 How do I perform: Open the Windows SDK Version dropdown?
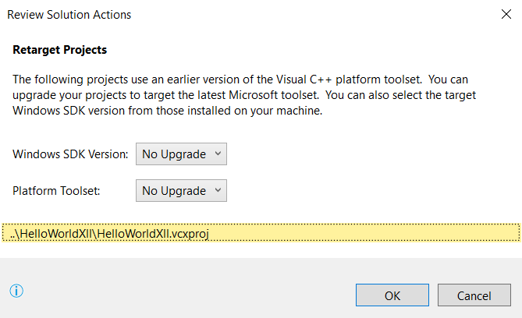(x=181, y=154)
